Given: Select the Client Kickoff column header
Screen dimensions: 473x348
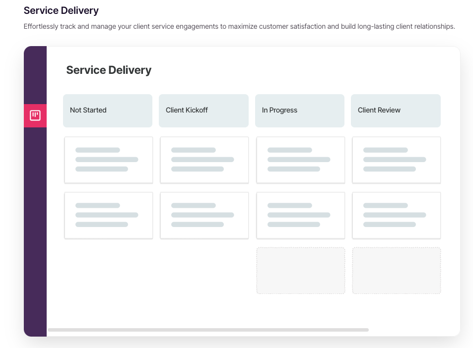Looking at the screenshot, I should click(203, 111).
